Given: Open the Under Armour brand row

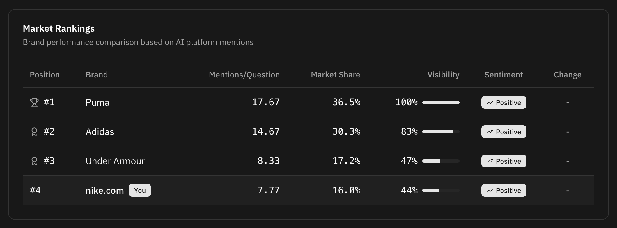Looking at the screenshot, I should [x=115, y=161].
